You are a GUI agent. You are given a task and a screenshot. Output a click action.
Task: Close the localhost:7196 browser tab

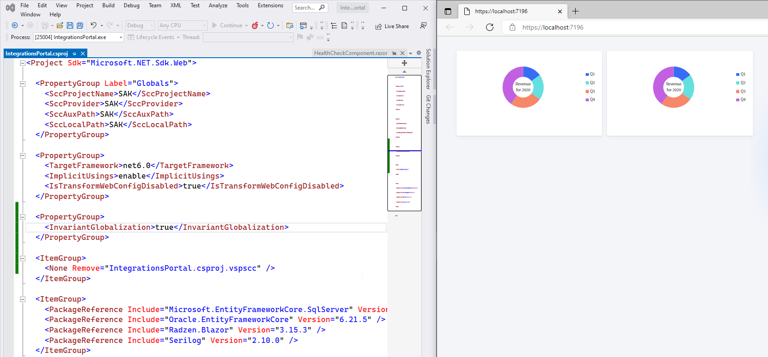click(x=560, y=11)
